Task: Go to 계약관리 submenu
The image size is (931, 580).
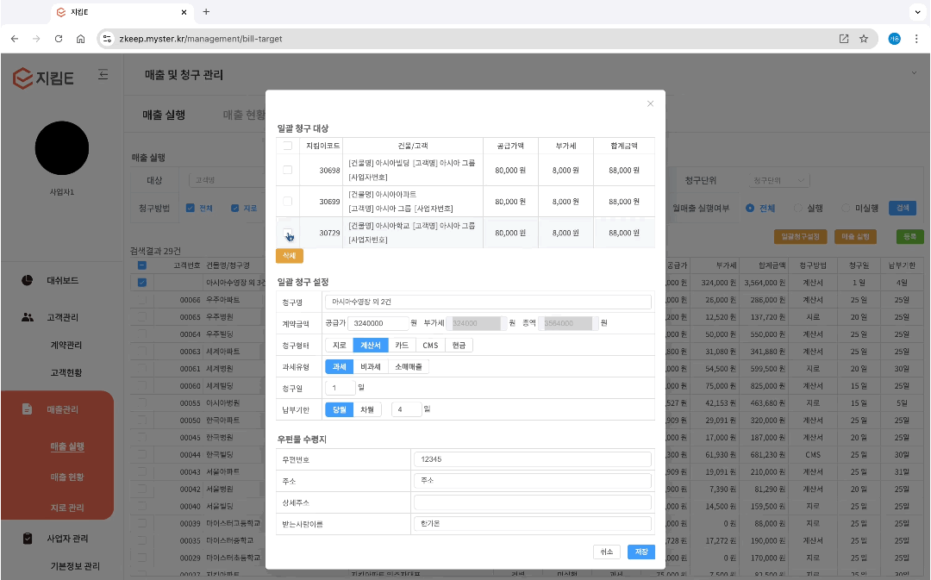Action: pos(66,345)
